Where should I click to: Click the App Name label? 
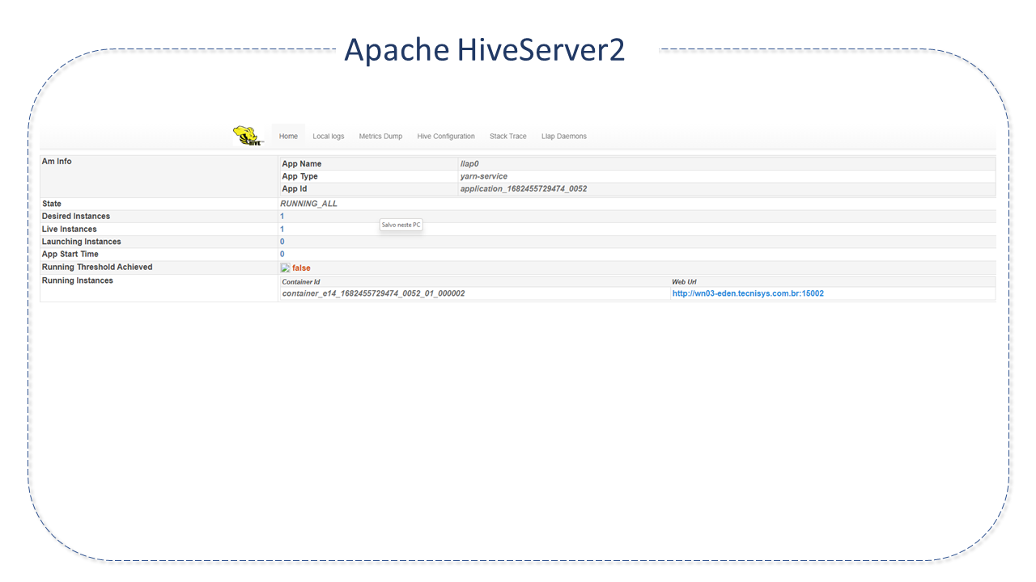(302, 164)
